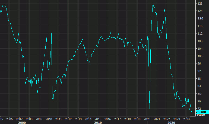Click the 112 y-axis label
Screen dimensions: 209x124
click(200, 33)
